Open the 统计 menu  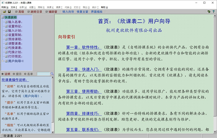pos(95,7)
